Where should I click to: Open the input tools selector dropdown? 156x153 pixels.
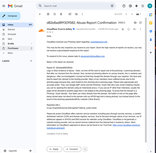click(x=139, y=14)
